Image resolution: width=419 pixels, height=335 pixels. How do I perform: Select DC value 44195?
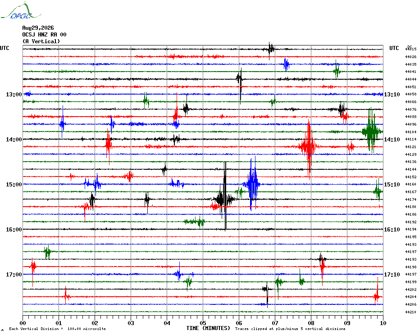tap(411, 237)
